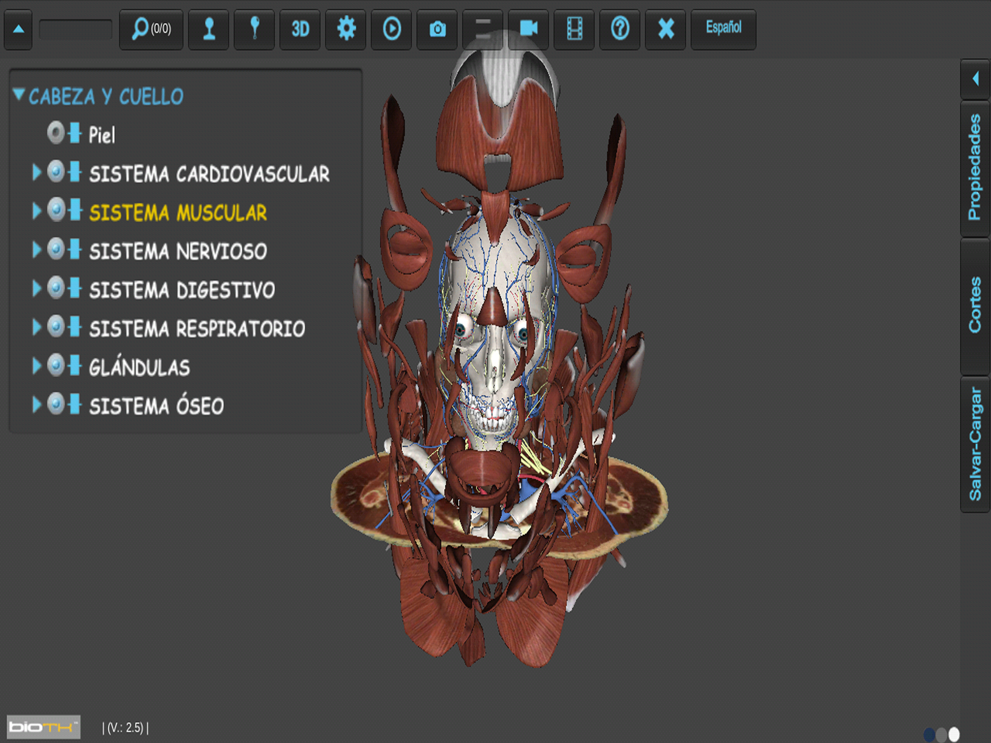The image size is (991, 743).
Task: Click the Español language button
Action: coord(723,28)
